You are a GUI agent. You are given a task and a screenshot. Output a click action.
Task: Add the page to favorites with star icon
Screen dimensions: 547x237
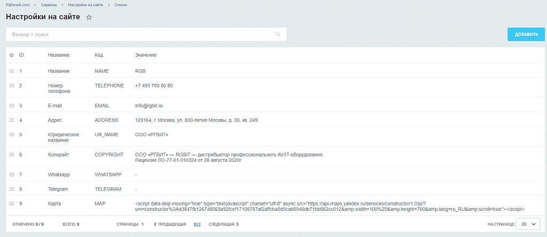tap(89, 18)
